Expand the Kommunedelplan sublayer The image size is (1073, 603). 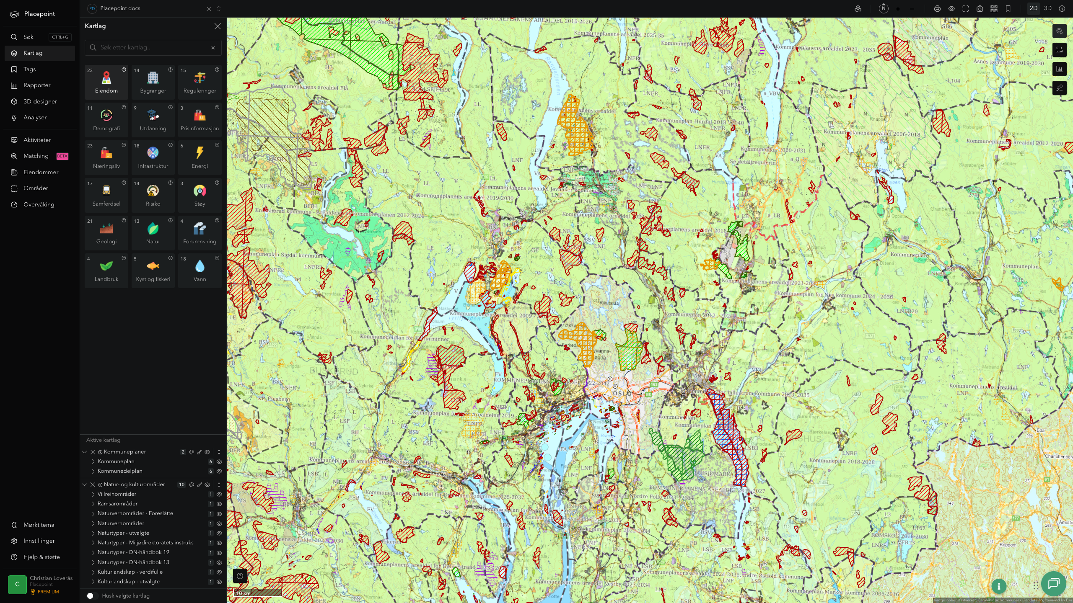(93, 471)
